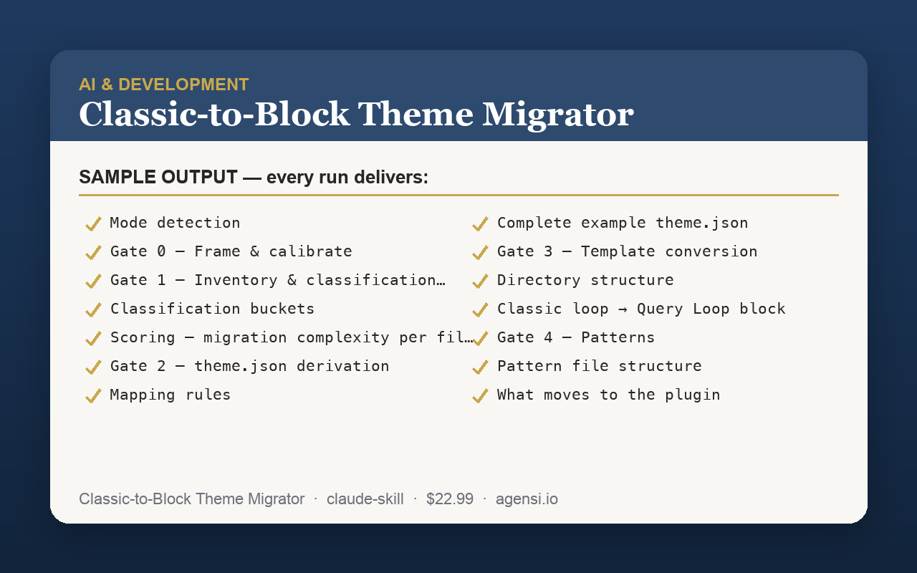Viewport: 917px width, 573px height.
Task: Select the 'What moves to the plugin' text
Action: click(x=609, y=395)
